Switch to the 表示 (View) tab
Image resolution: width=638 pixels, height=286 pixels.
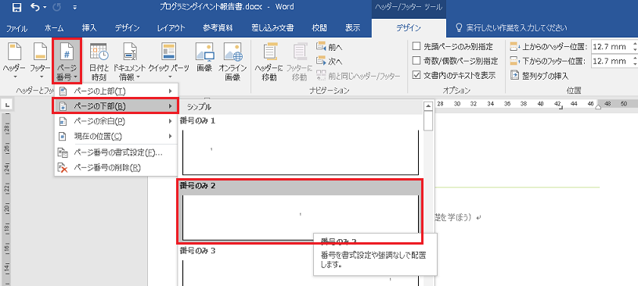coord(352,28)
